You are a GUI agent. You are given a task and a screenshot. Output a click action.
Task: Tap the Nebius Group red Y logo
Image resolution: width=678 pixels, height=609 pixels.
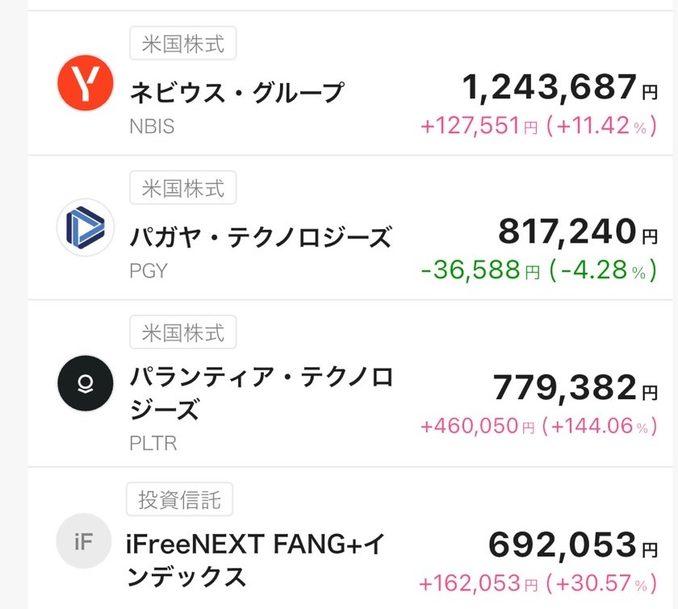click(86, 83)
